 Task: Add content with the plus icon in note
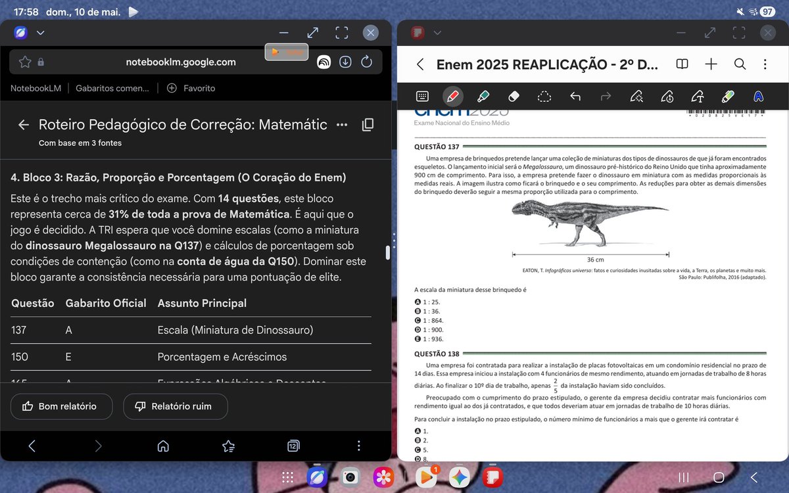(711, 64)
